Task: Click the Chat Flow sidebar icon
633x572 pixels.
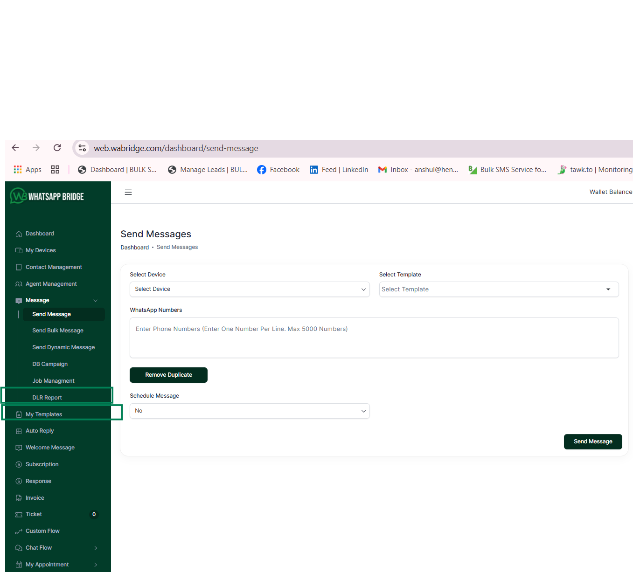Action: (x=19, y=548)
